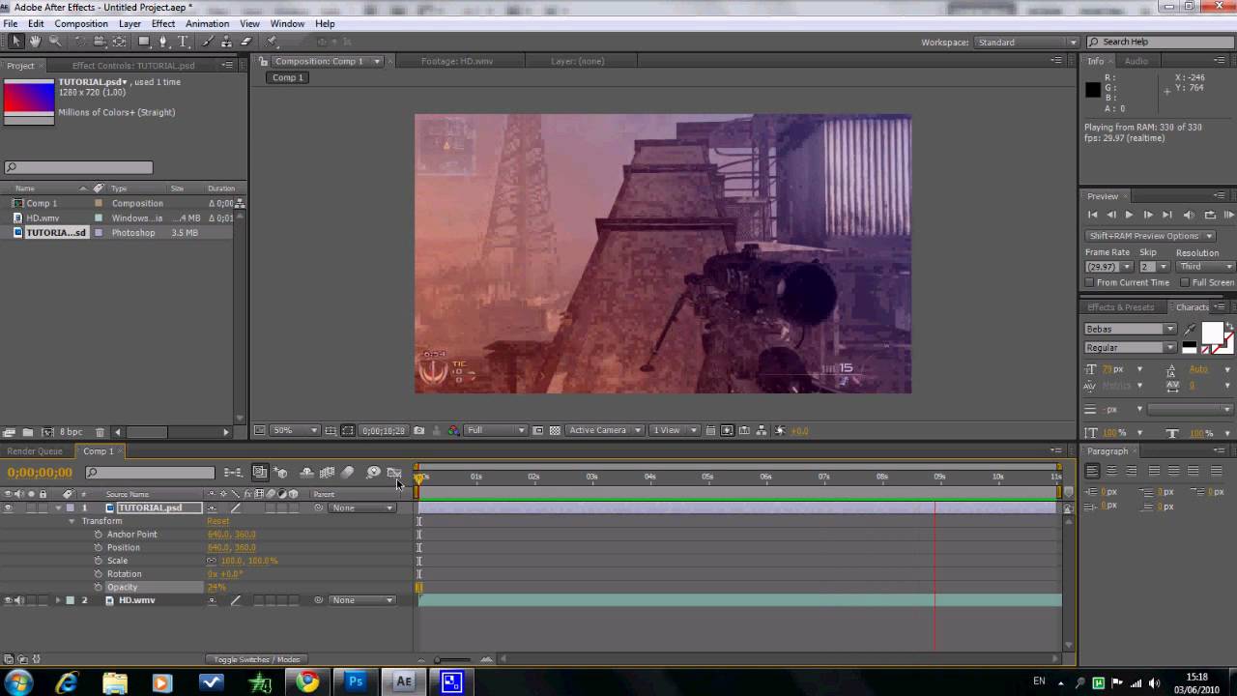
Task: Open the Regular font style dropdown
Action: coord(1130,347)
